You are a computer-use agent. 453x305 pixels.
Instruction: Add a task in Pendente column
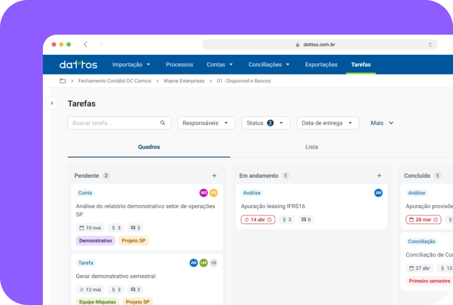[214, 176]
